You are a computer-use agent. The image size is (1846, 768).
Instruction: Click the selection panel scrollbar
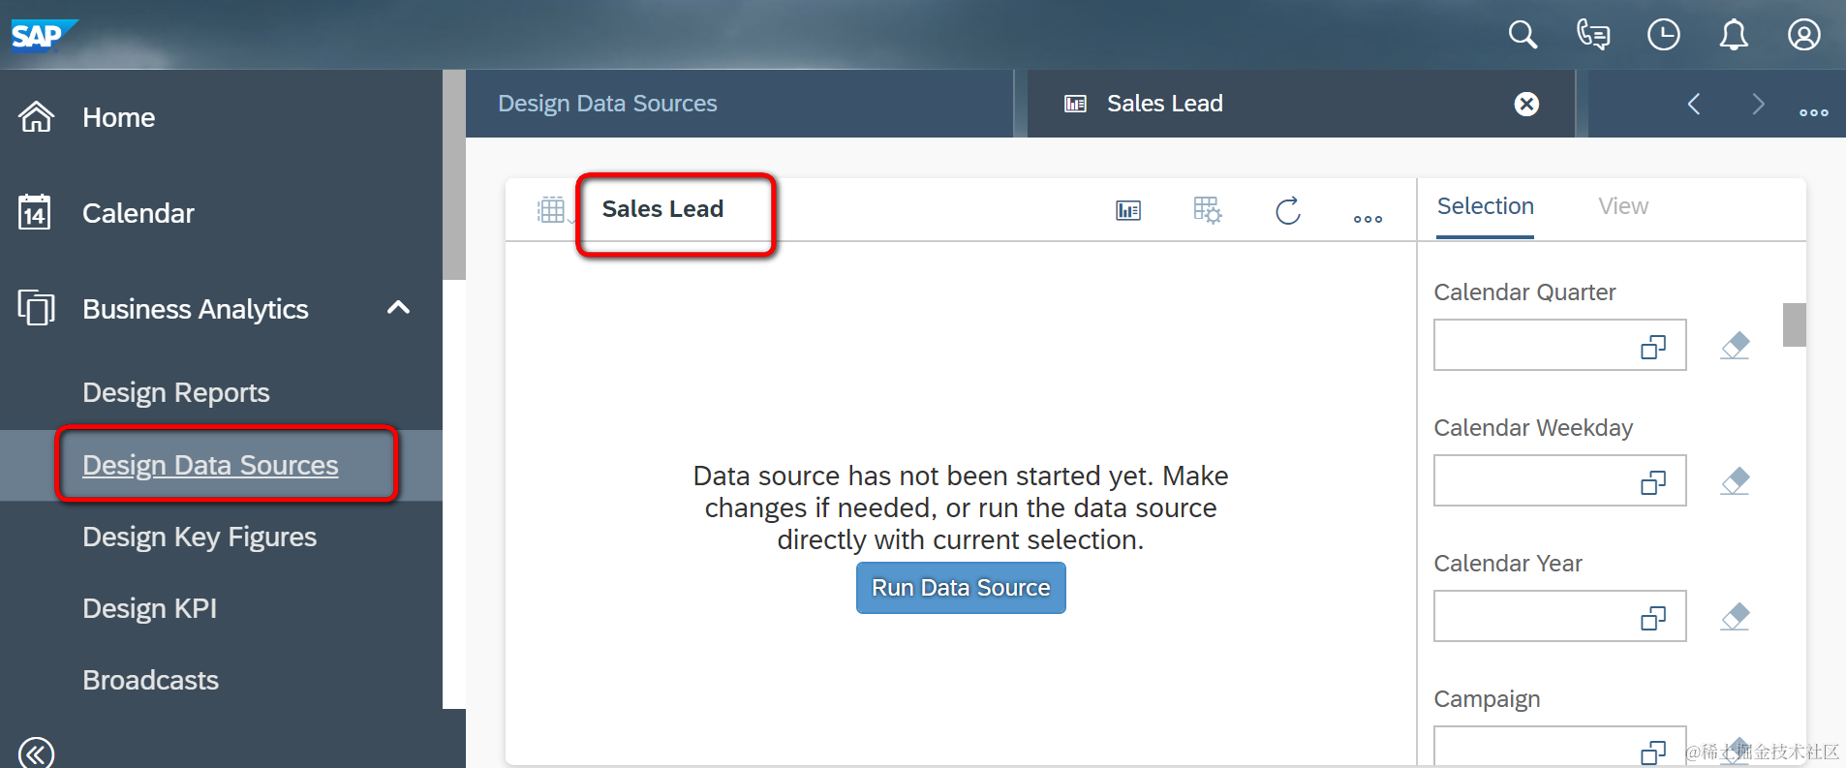[1795, 324]
